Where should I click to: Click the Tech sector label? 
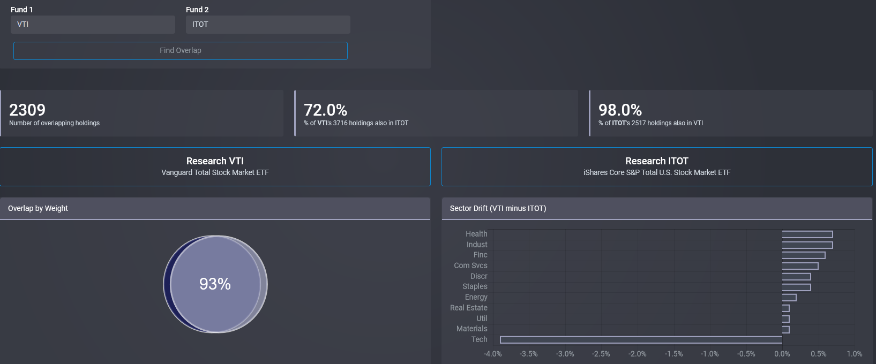coord(480,339)
